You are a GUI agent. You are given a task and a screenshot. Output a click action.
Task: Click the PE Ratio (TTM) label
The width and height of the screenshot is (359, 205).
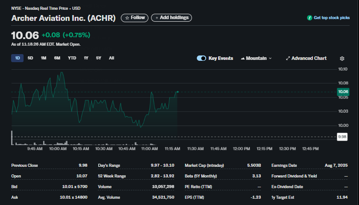(x=198, y=187)
